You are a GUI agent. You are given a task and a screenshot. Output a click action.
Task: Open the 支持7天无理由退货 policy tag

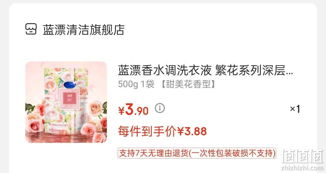(x=197, y=153)
